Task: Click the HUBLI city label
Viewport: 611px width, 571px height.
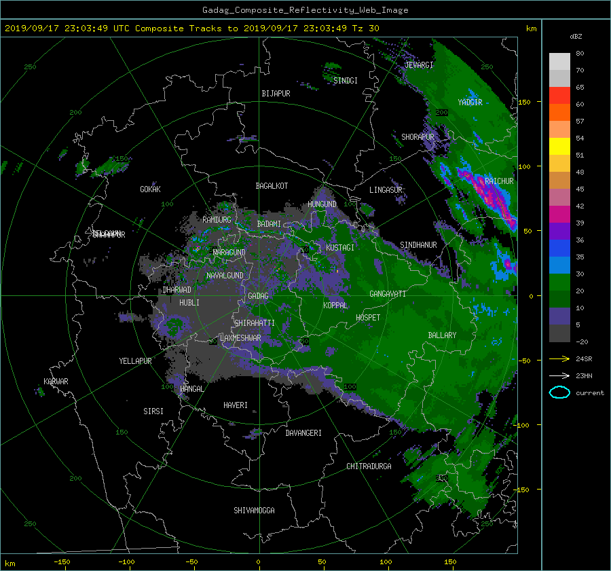Action: pyautogui.click(x=189, y=302)
